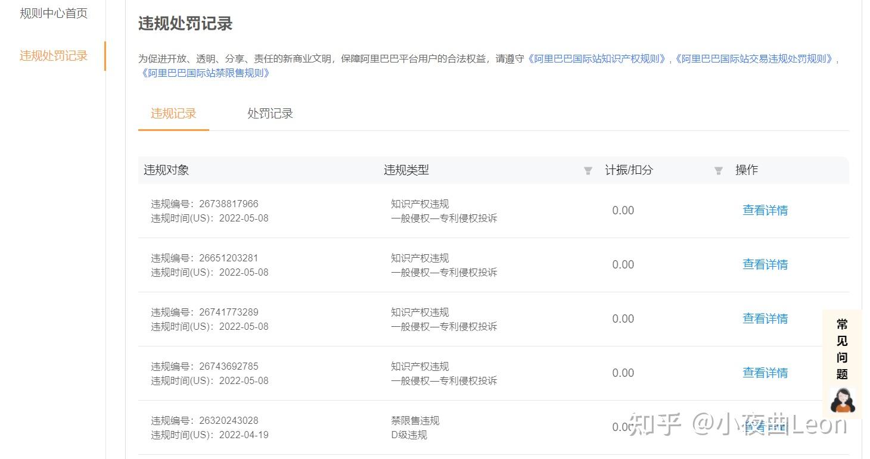The image size is (870, 459).
Task: Open the 阿里巴巴国际站禁限售规则 link
Action: (206, 73)
